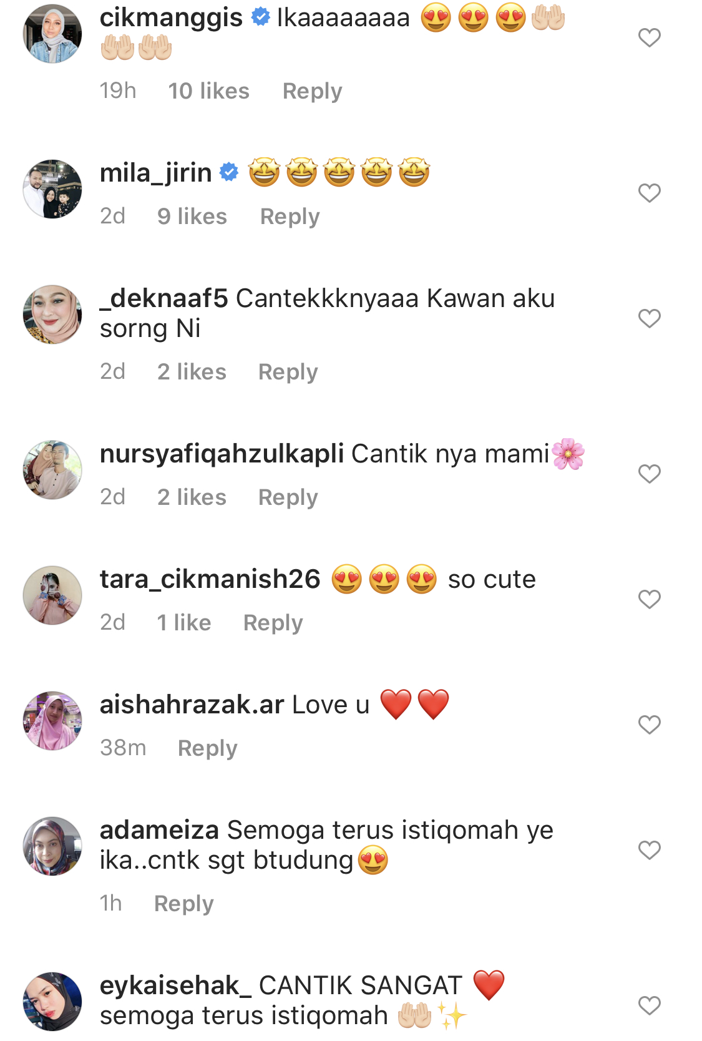Like _deknaaf5's comment heart
This screenshot has width=702, height=1041.
649,319
